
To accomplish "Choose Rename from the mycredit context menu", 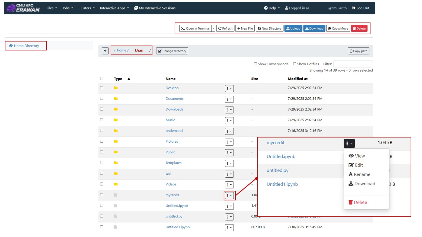I will click(x=359, y=174).
